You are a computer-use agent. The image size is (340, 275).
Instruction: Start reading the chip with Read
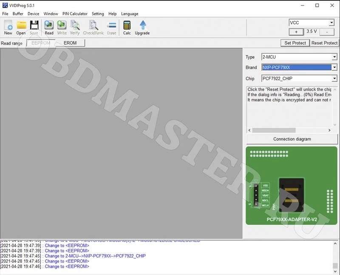(49, 27)
